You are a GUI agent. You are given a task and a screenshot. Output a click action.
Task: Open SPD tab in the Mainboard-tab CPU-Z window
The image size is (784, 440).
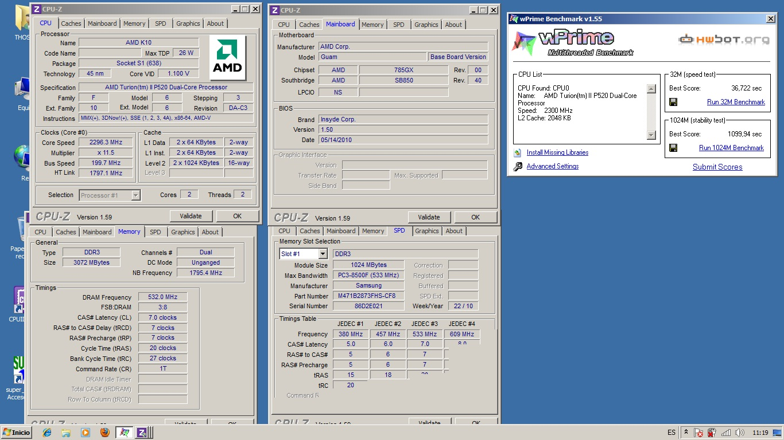coord(399,25)
